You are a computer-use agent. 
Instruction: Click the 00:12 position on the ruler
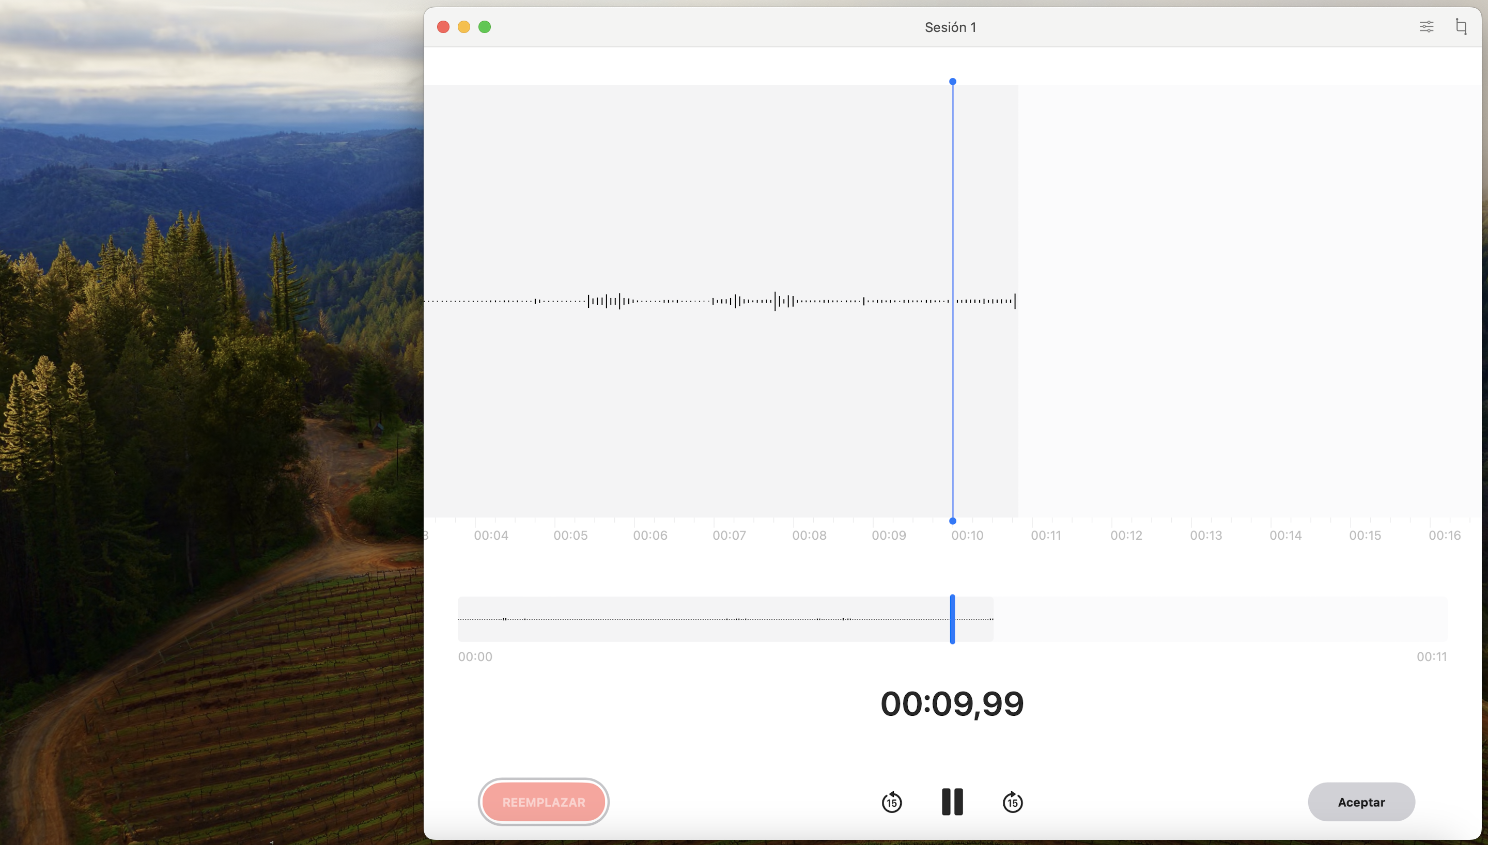point(1126,535)
